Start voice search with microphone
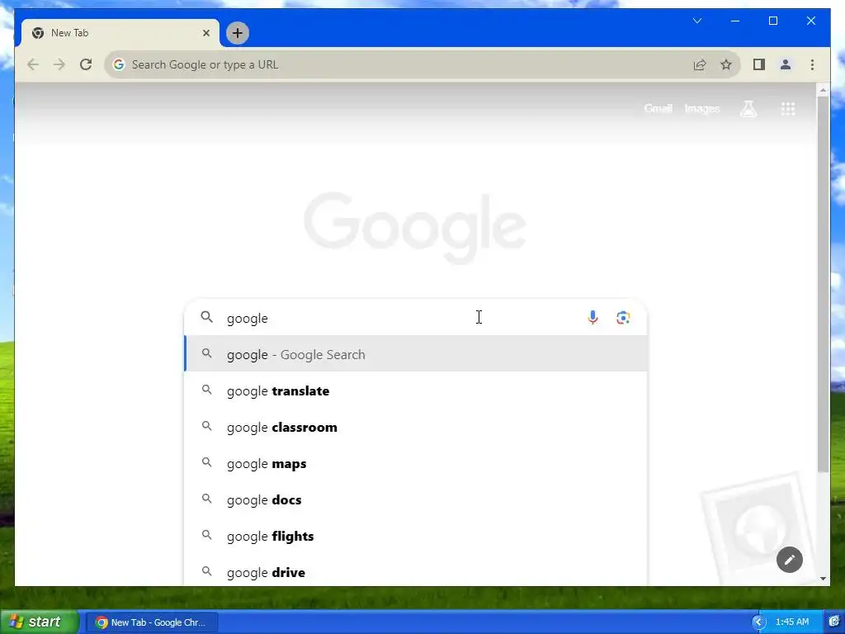This screenshot has width=845, height=634. point(592,318)
